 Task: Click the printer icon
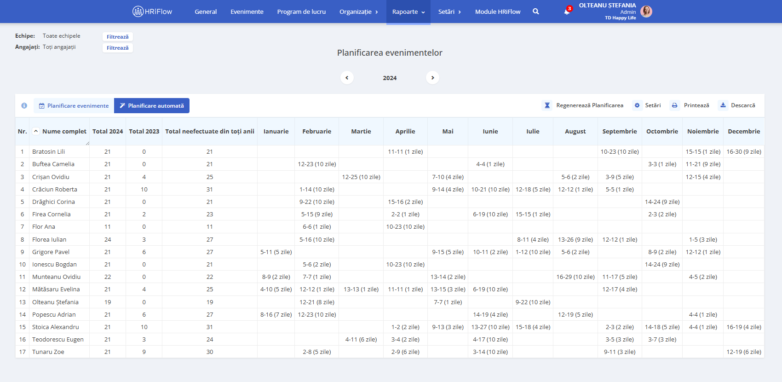click(x=675, y=105)
